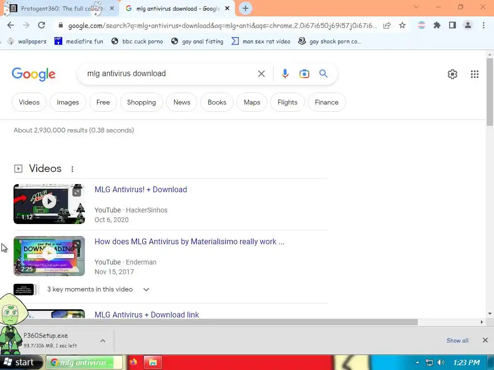Search by image camera icon
Image resolution: width=494 pixels, height=370 pixels.
coord(304,74)
